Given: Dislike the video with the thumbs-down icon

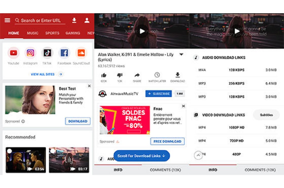Looking at the screenshot, I should click(120, 75).
